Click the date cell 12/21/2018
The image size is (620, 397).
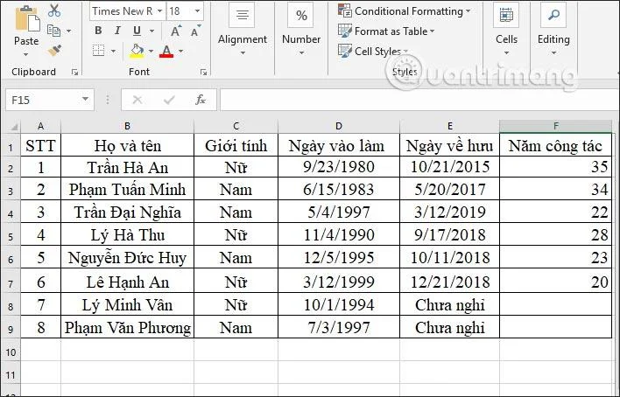click(449, 282)
